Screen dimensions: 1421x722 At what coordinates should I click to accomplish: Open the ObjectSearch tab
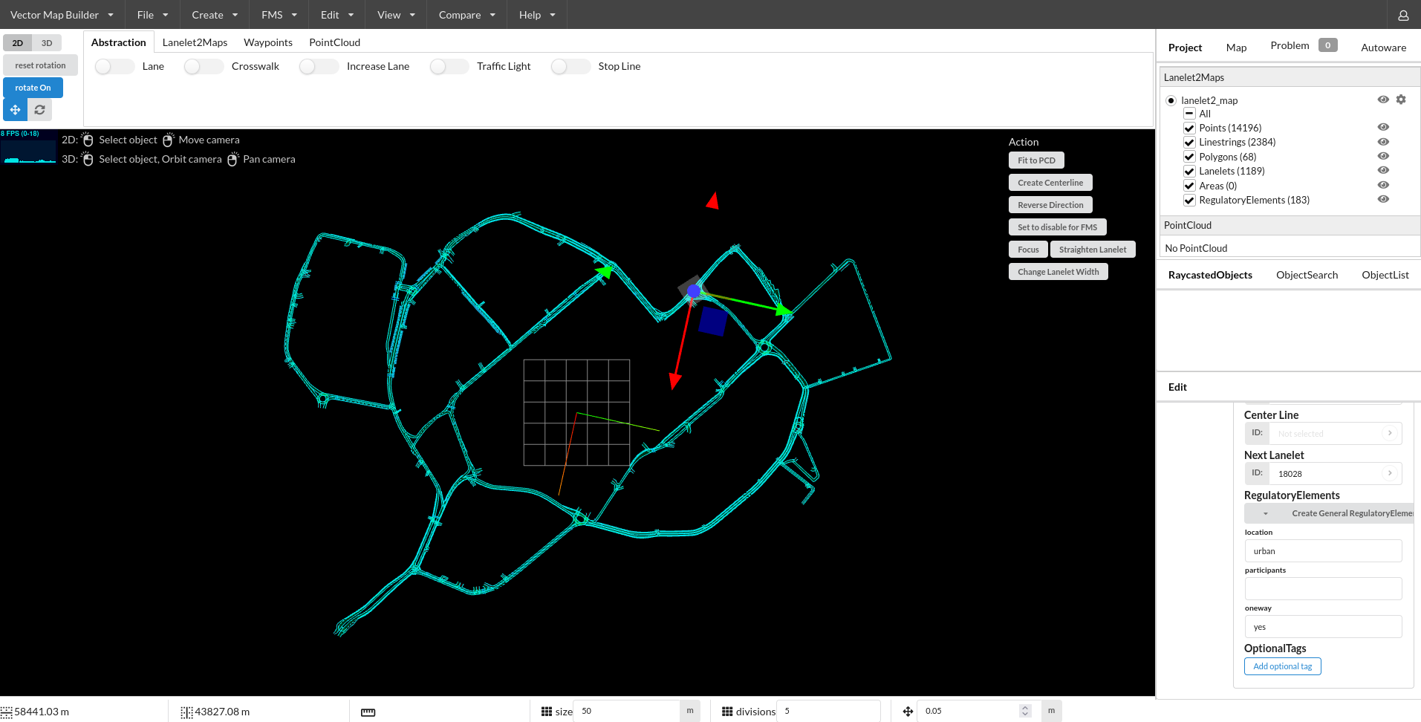pos(1307,275)
